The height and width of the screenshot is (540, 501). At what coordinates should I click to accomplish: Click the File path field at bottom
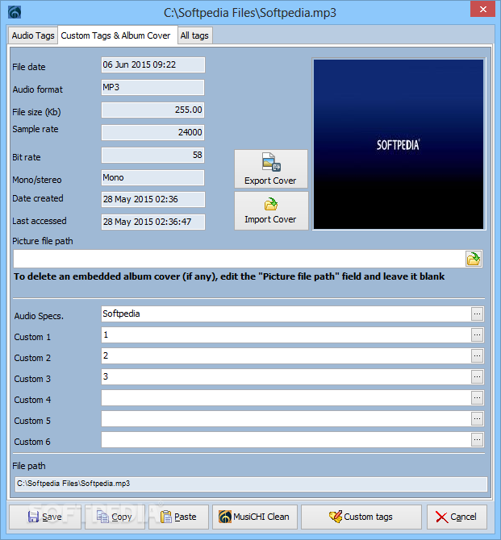251,484
